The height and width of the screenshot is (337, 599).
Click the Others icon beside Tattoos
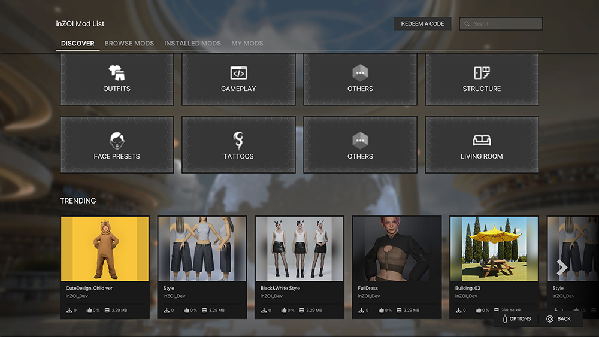click(360, 141)
